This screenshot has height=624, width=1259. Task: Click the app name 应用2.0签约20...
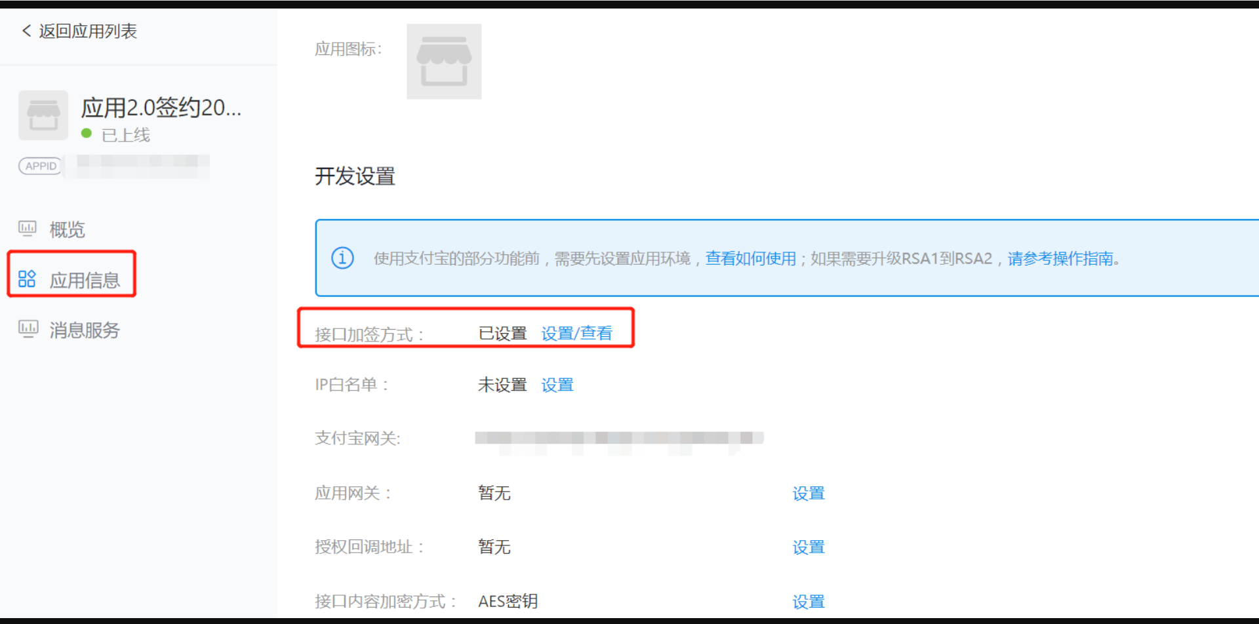(161, 107)
